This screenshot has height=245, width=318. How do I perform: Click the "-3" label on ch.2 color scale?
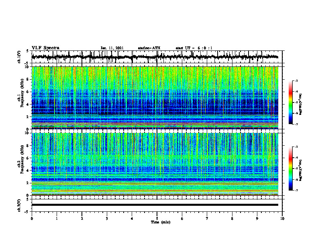[x=296, y=147]
